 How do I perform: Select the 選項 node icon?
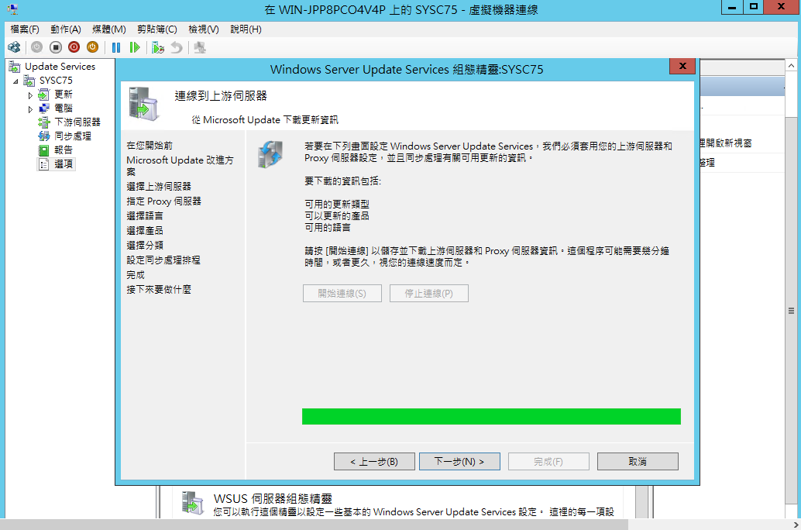[x=44, y=164]
